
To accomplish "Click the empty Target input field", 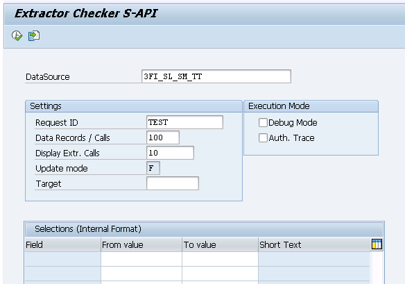I will 173,183.
